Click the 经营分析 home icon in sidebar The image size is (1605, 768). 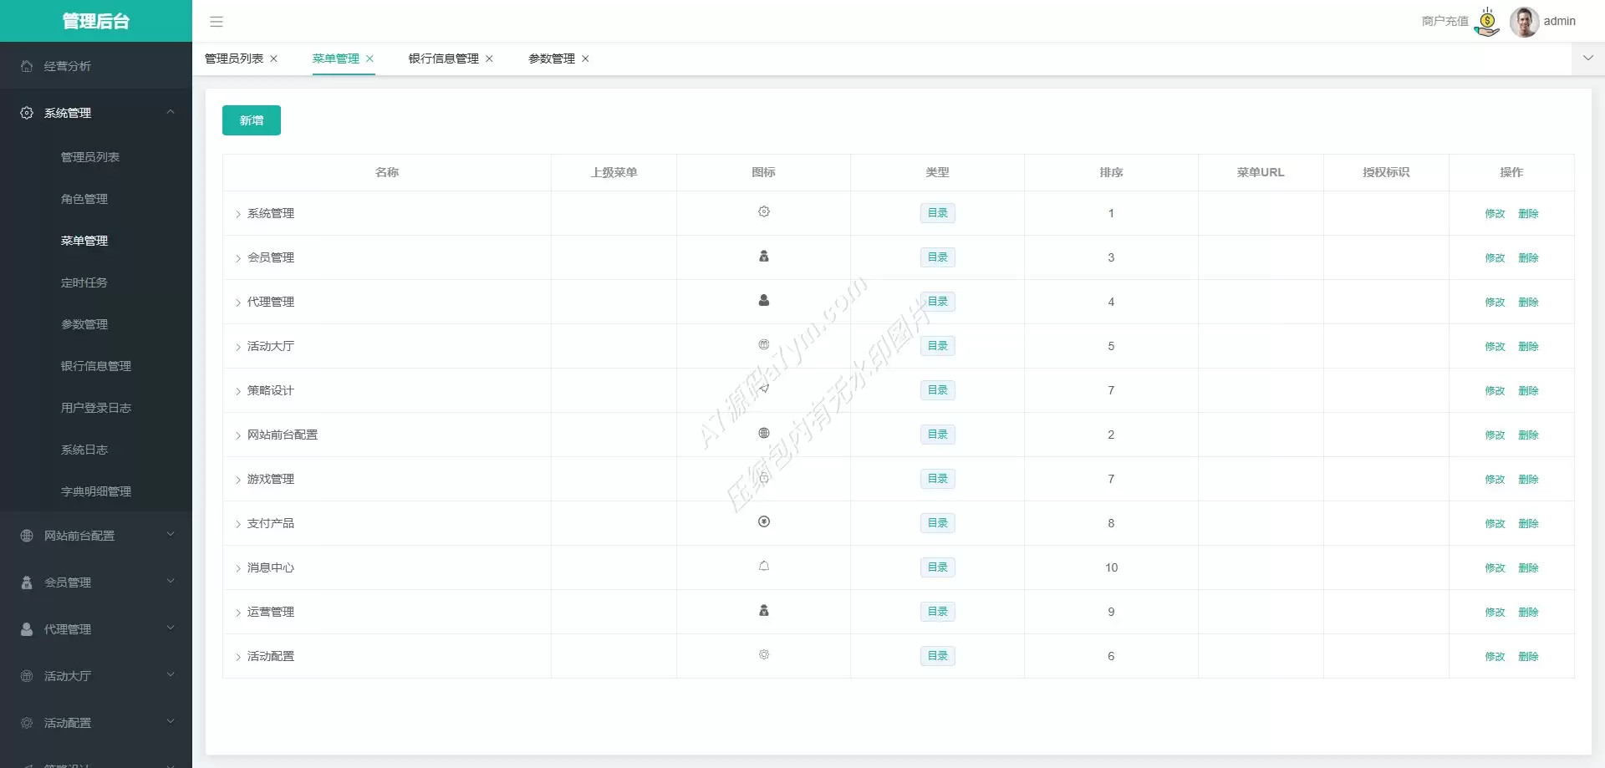pos(27,66)
